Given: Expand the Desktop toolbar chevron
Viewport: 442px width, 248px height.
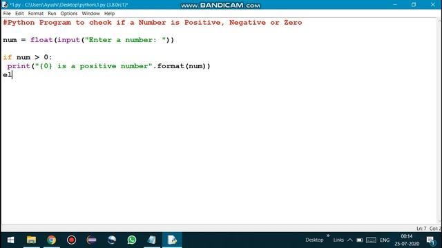Looking at the screenshot, I should coord(328,236).
